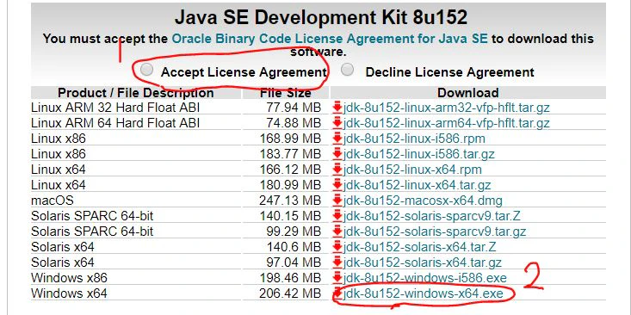The image size is (631, 315).
Task: Open Oracle Binary Code License Agreement link
Action: coord(330,39)
